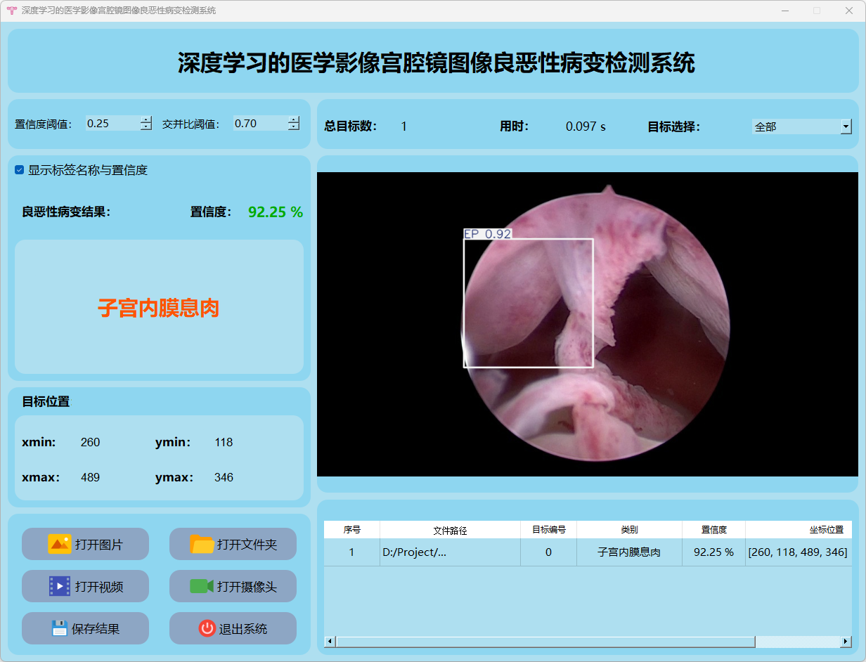Click the yellow folder icon
866x662 pixels.
[202, 544]
